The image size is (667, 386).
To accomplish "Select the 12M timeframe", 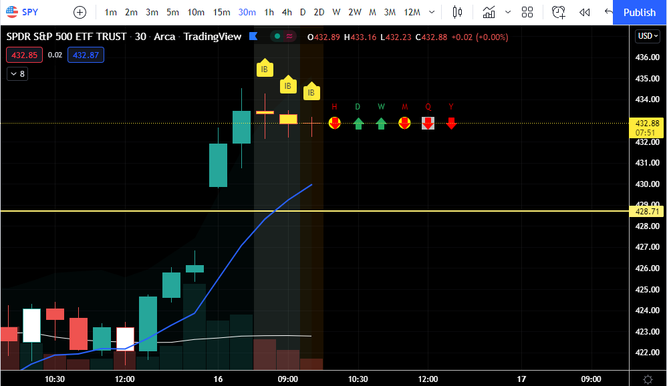I will [412, 12].
